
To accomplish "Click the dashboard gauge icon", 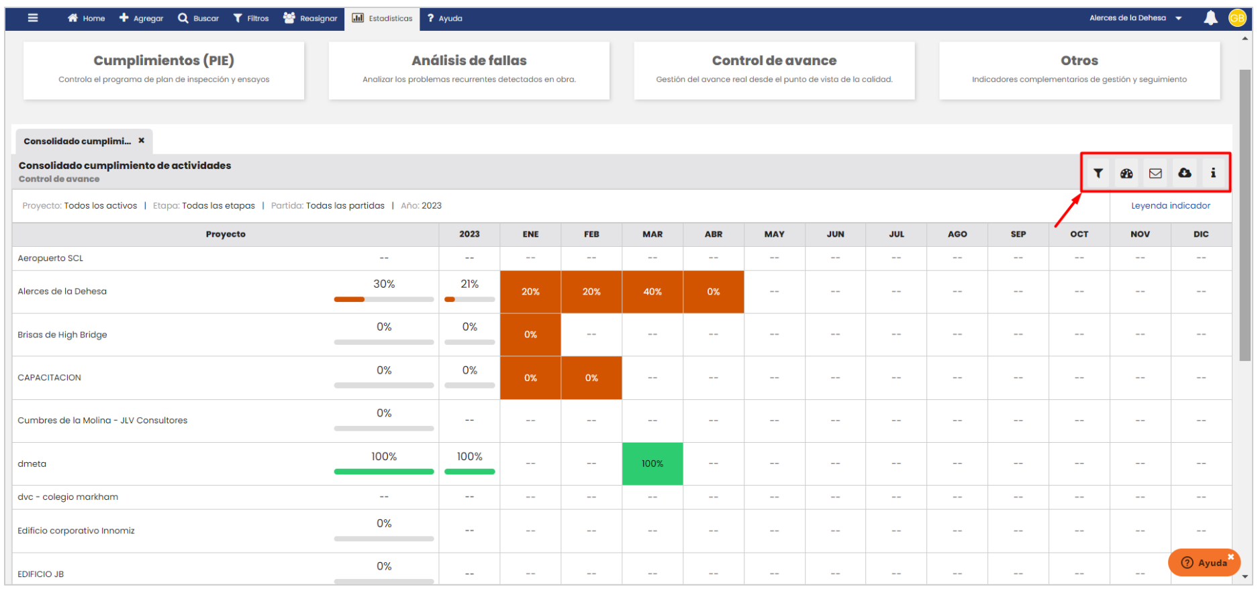I will coord(1126,173).
